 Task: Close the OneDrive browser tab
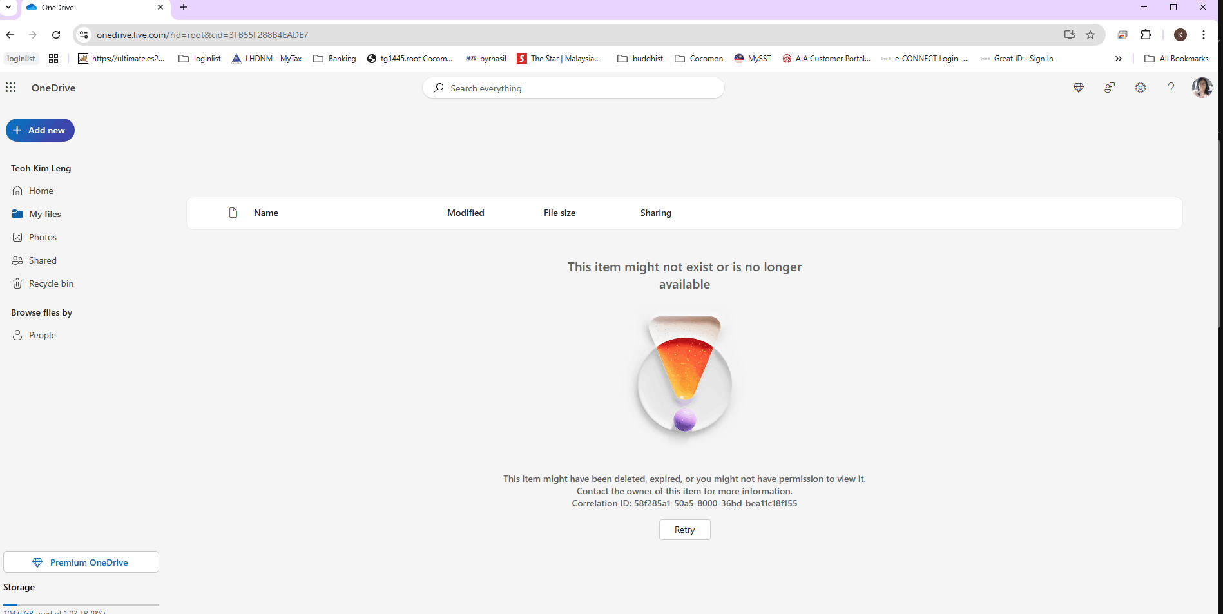[x=160, y=7]
